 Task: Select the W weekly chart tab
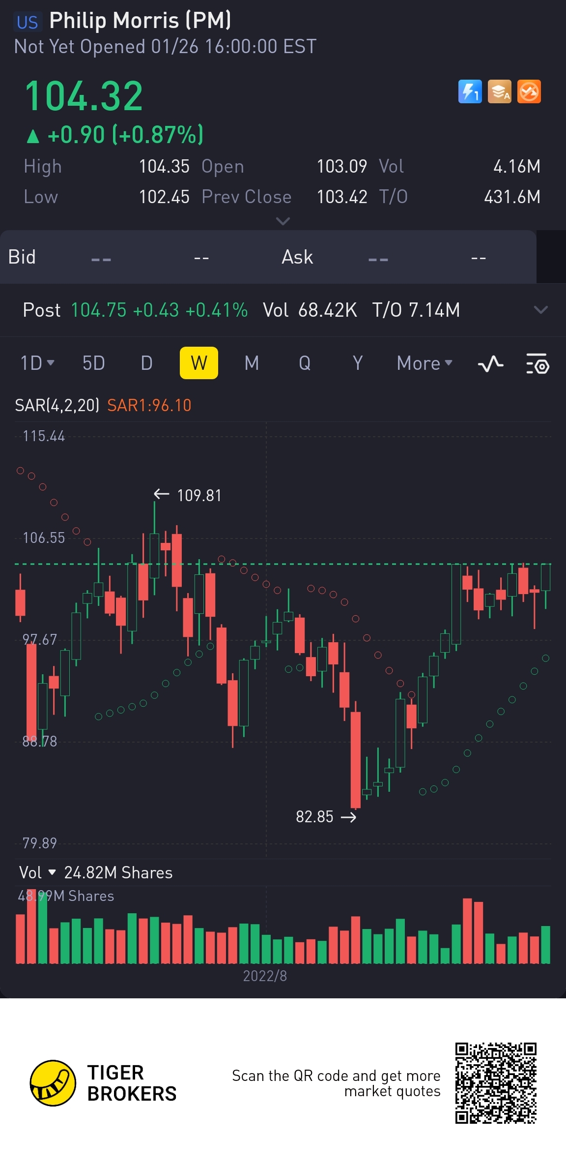coord(199,363)
